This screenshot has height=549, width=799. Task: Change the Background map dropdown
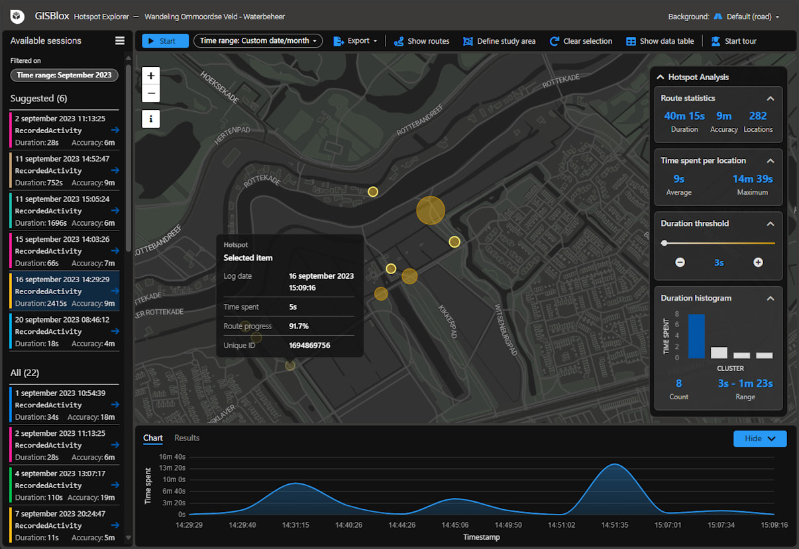click(746, 17)
